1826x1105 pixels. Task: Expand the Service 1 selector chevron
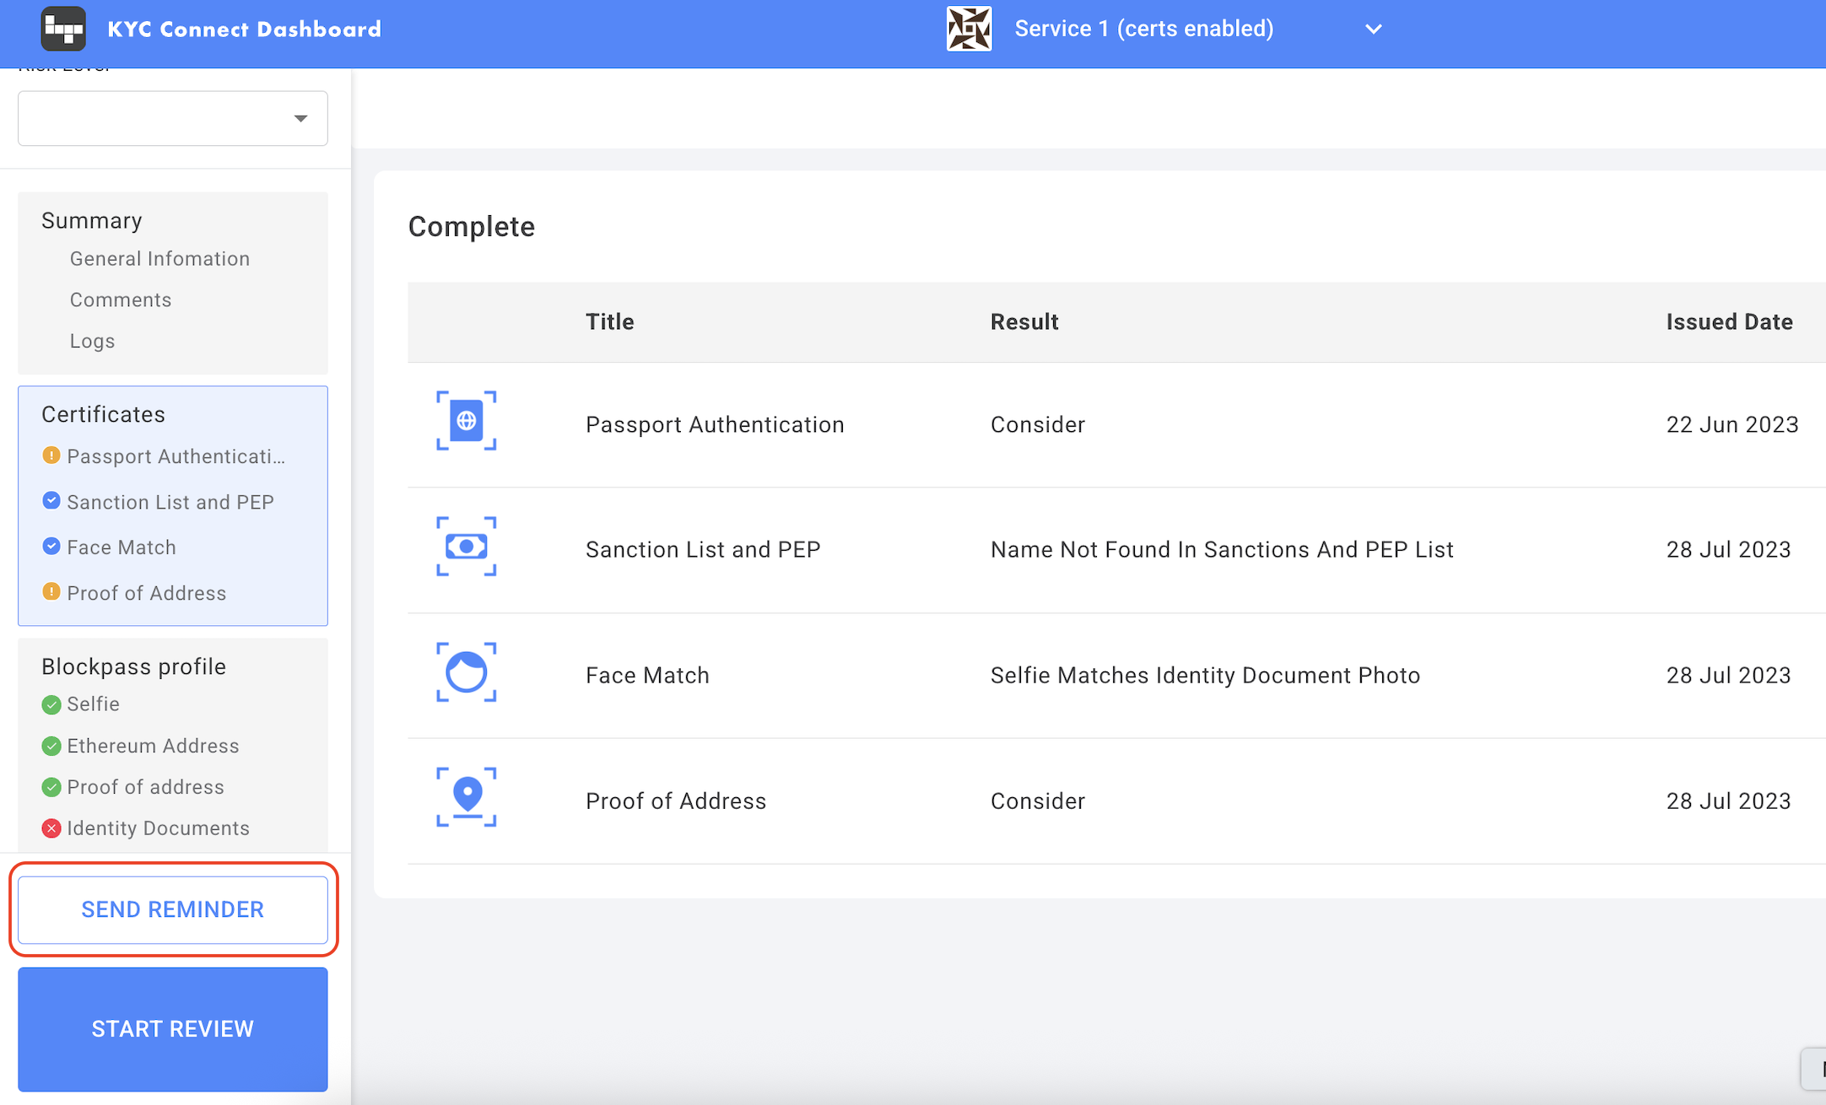(x=1373, y=29)
